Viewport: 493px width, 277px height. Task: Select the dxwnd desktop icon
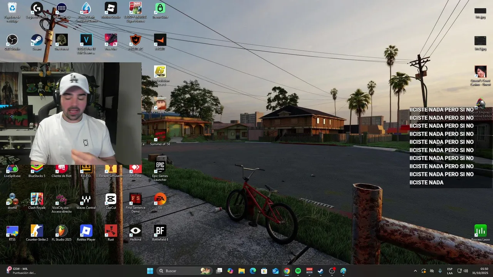pyautogui.click(x=12, y=201)
